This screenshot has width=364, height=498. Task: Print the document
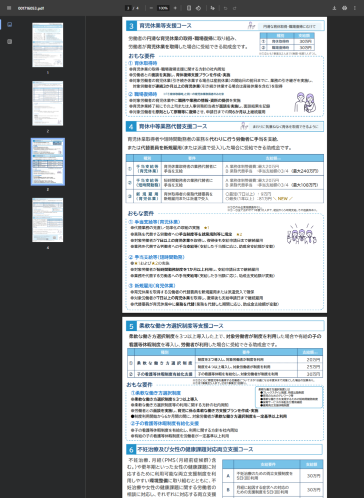344,8
